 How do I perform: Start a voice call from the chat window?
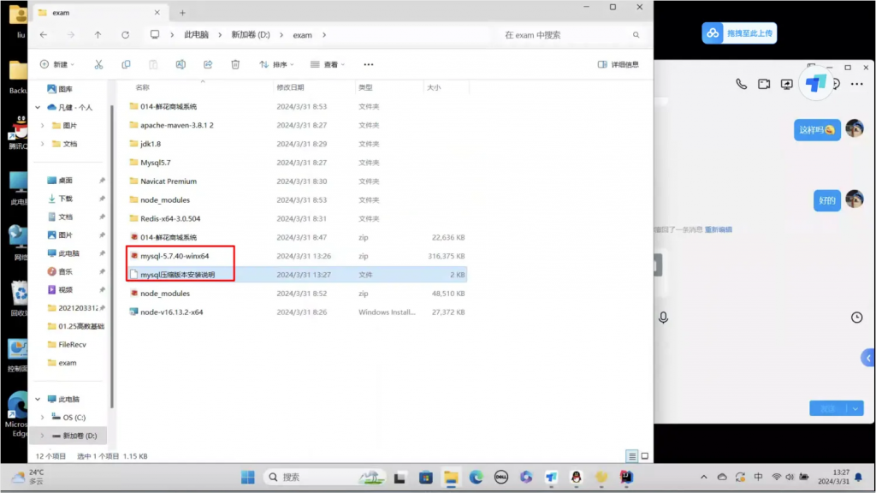pyautogui.click(x=741, y=83)
